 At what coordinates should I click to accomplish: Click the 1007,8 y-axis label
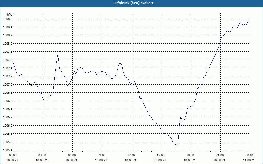[x=7, y=52]
